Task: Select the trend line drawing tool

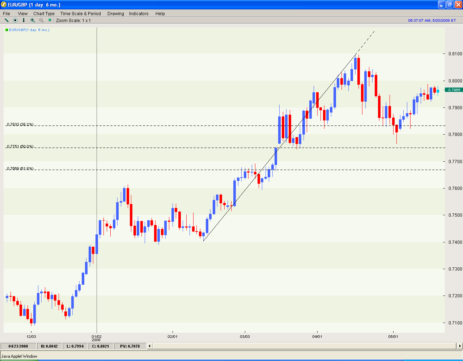Action: coord(7,20)
